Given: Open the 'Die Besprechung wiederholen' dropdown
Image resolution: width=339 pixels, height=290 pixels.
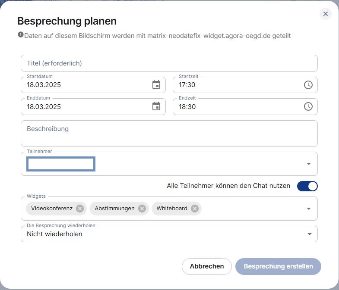Looking at the screenshot, I should tap(169, 234).
